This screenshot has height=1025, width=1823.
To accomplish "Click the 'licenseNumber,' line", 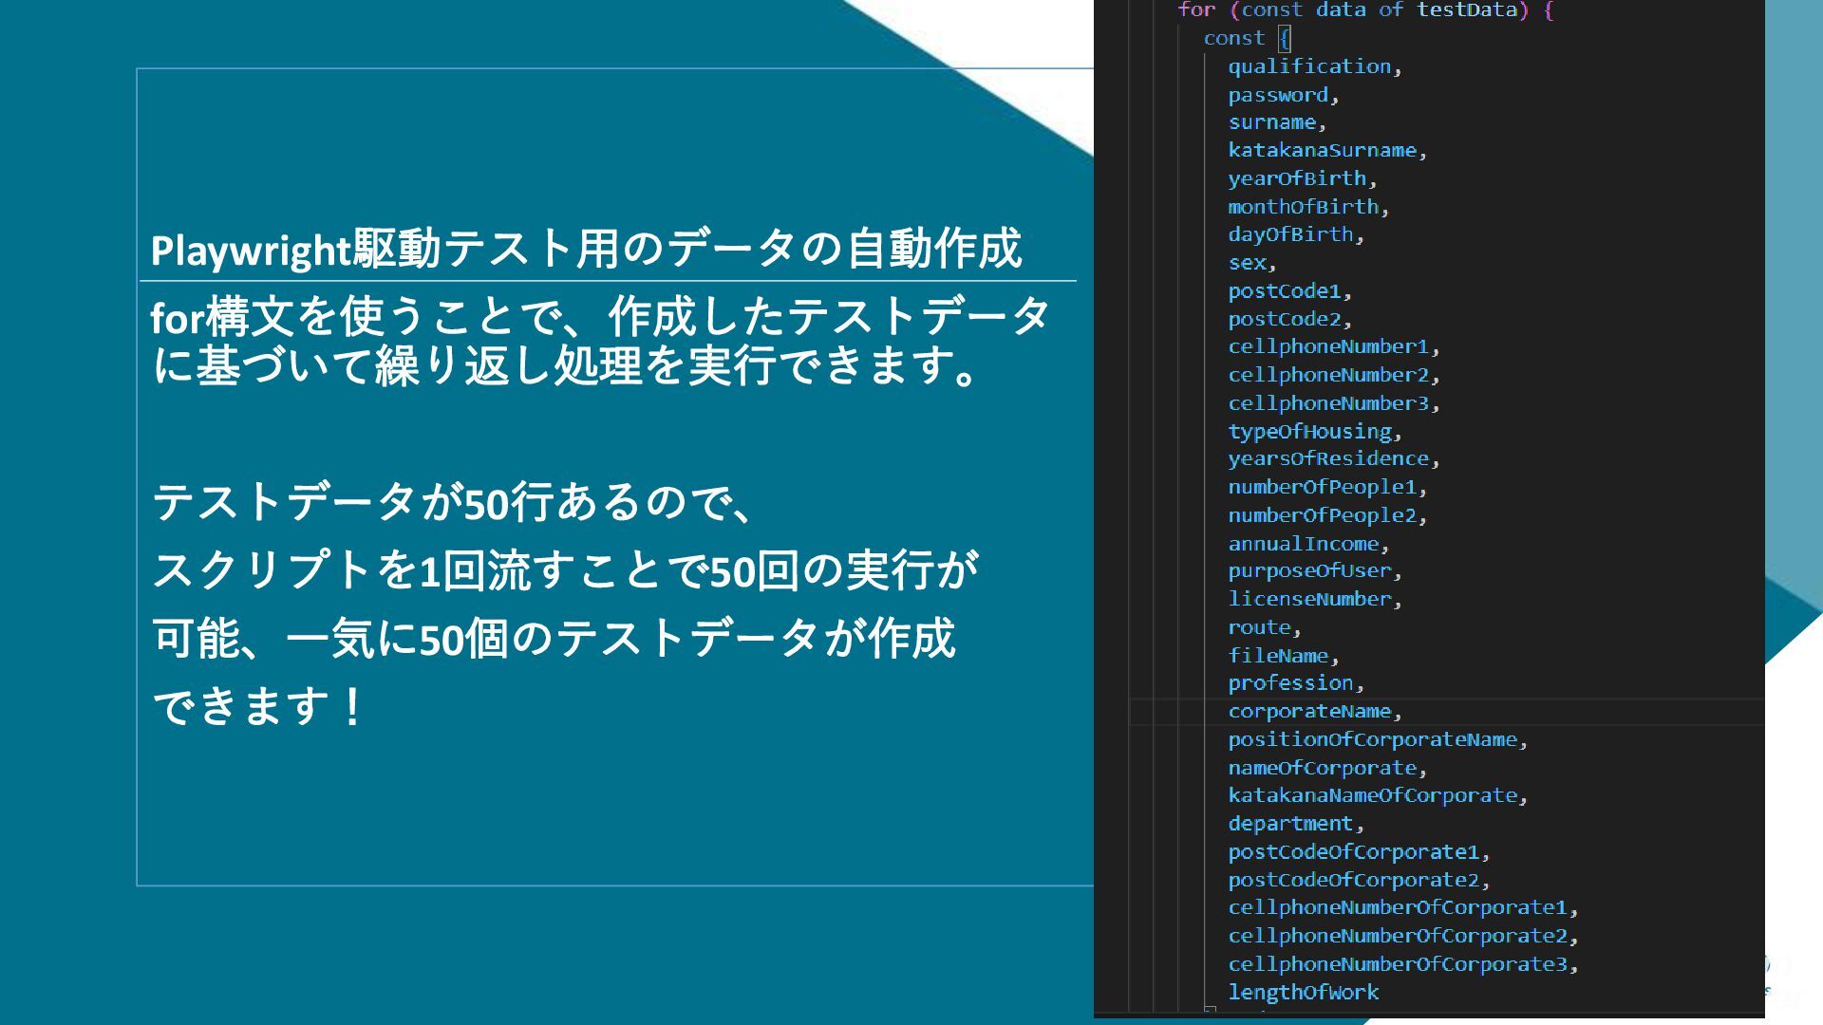I will point(1315,599).
